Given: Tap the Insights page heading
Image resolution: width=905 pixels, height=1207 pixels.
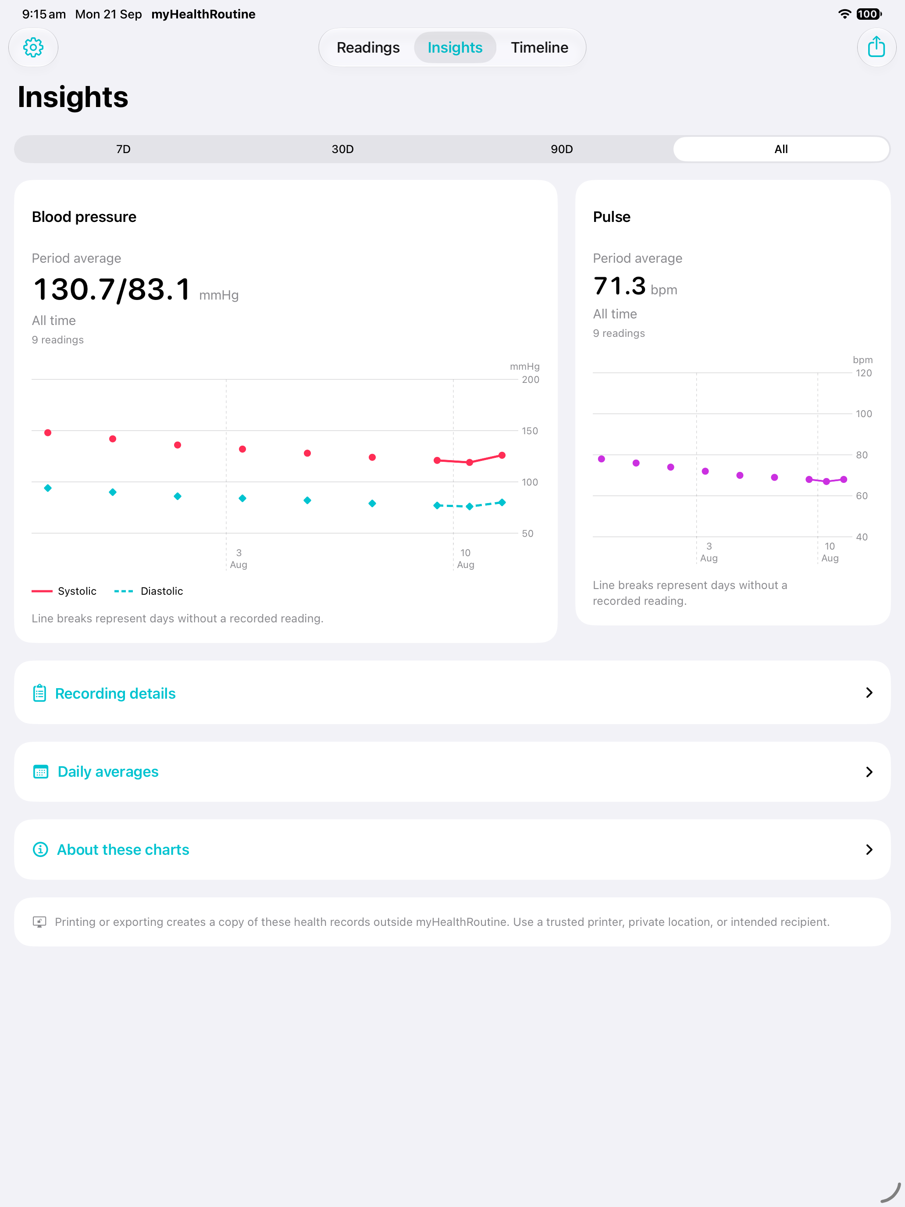Looking at the screenshot, I should tap(72, 97).
